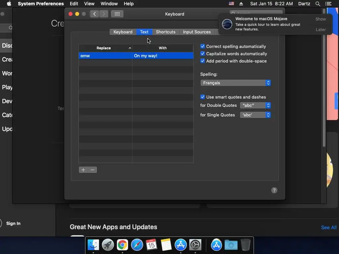Click the Mojave notification icon
This screenshot has width=339, height=254.
coord(227,24)
